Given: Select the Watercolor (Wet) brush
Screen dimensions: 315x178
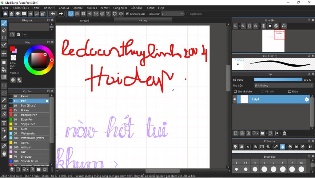Looking at the screenshot, I should [x=29, y=138].
